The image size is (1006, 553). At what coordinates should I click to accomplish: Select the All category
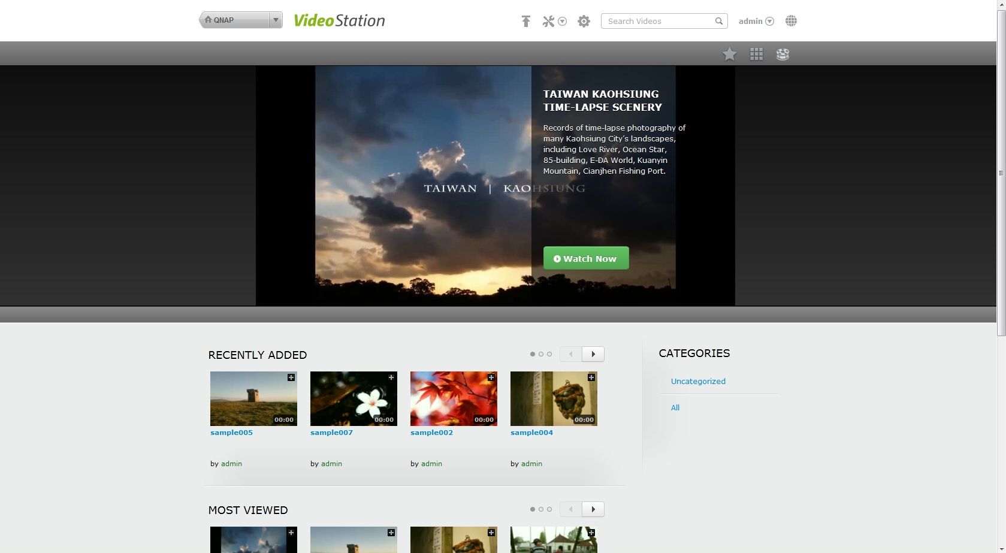675,407
